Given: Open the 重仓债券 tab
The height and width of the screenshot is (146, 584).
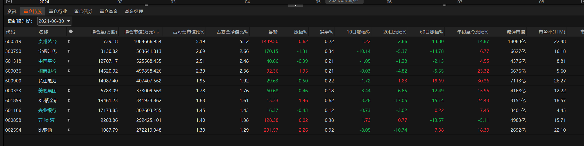Looking at the screenshot, I should point(83,11).
